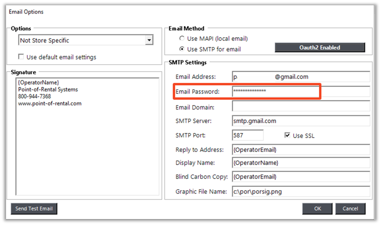Click the Blind Carbon Copy field
This screenshot has width=381, height=225.
(301, 177)
